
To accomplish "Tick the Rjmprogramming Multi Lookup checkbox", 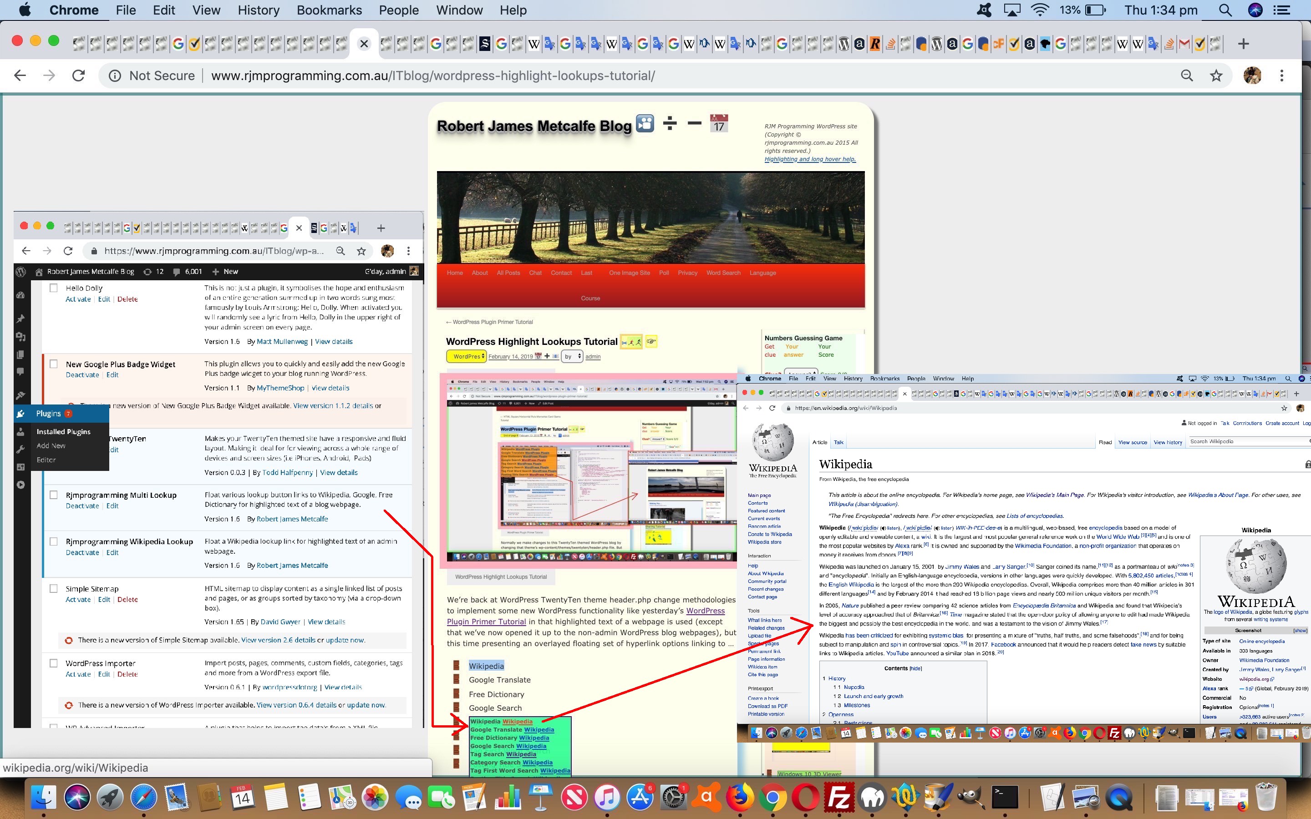I will click(54, 495).
